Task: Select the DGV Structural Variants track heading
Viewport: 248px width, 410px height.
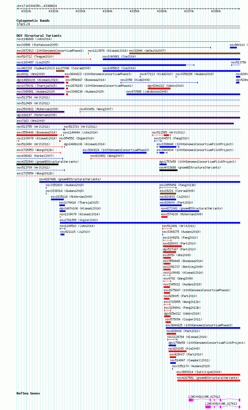Action: point(39,36)
